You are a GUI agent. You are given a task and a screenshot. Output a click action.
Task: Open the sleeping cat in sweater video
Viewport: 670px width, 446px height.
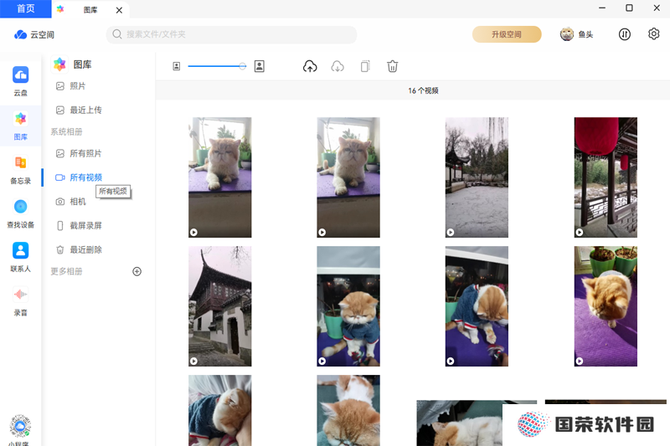pyautogui.click(x=220, y=411)
